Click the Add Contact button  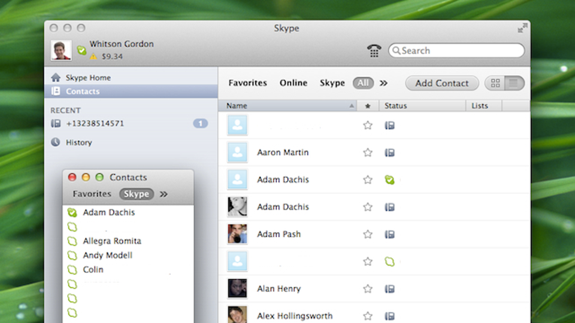click(x=442, y=83)
